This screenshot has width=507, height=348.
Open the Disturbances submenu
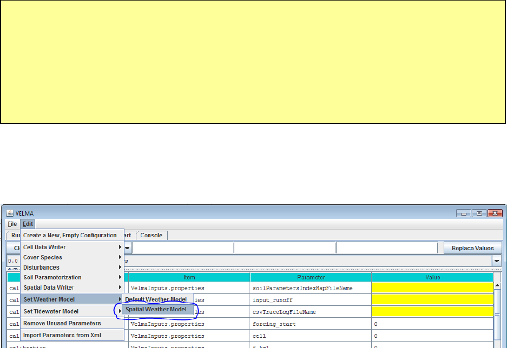click(72, 267)
